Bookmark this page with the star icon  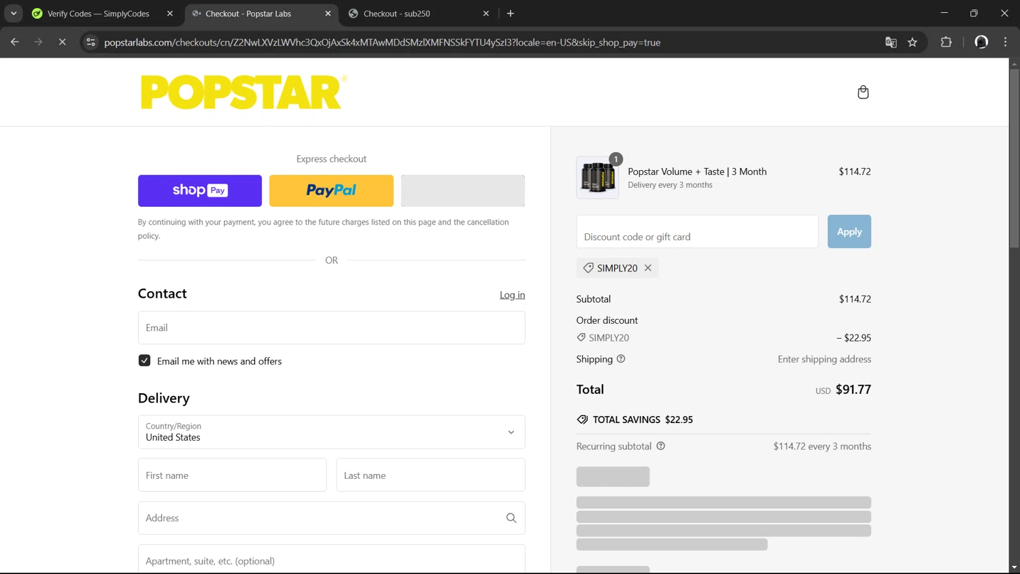[x=913, y=42]
